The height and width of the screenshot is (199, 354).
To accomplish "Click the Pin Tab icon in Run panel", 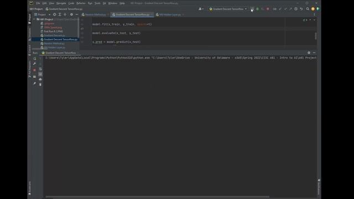I will tap(34, 83).
